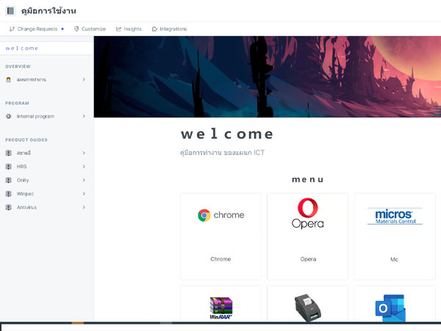Viewport: 441px width, 331px height.
Task: Click the book icon next to Onity
Action: click(x=9, y=181)
